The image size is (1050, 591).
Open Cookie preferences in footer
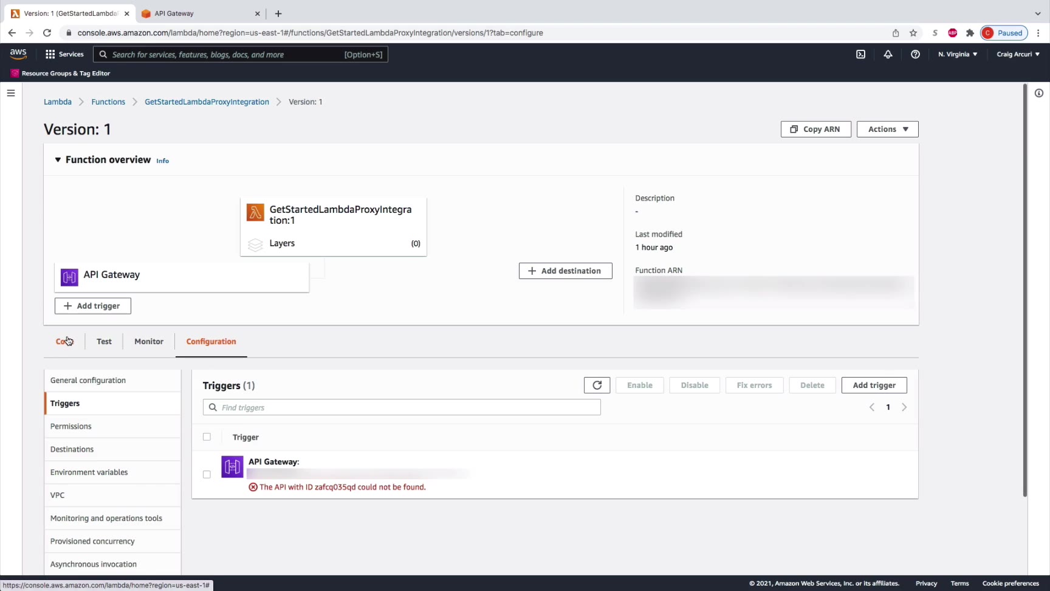tap(1011, 583)
